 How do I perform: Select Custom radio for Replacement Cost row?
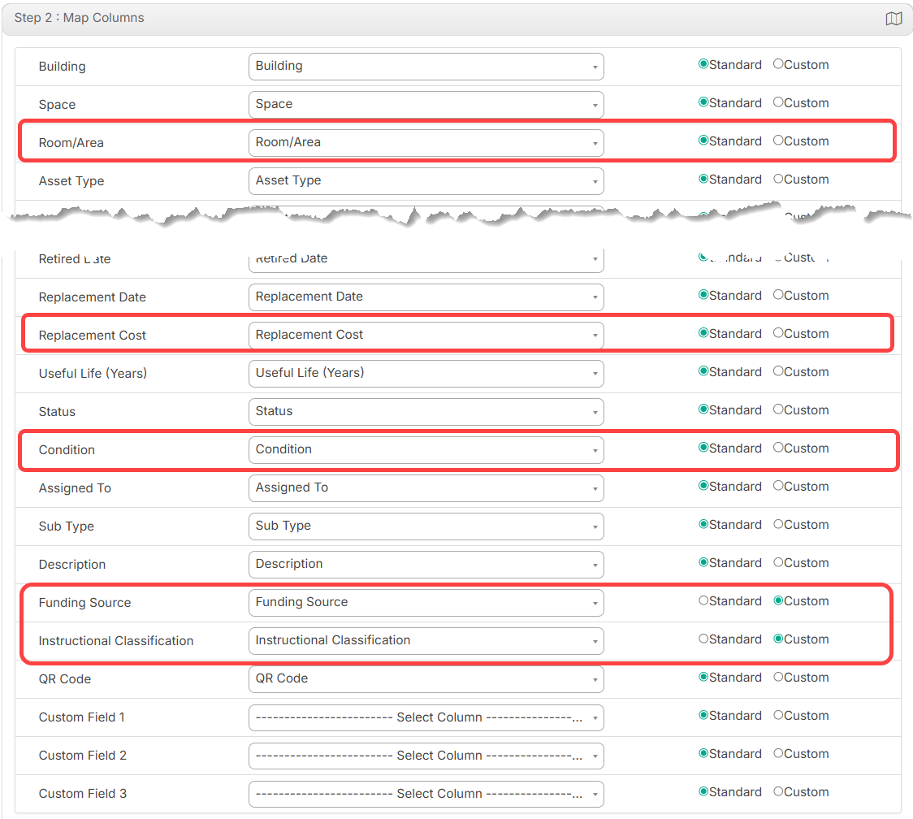coord(778,333)
